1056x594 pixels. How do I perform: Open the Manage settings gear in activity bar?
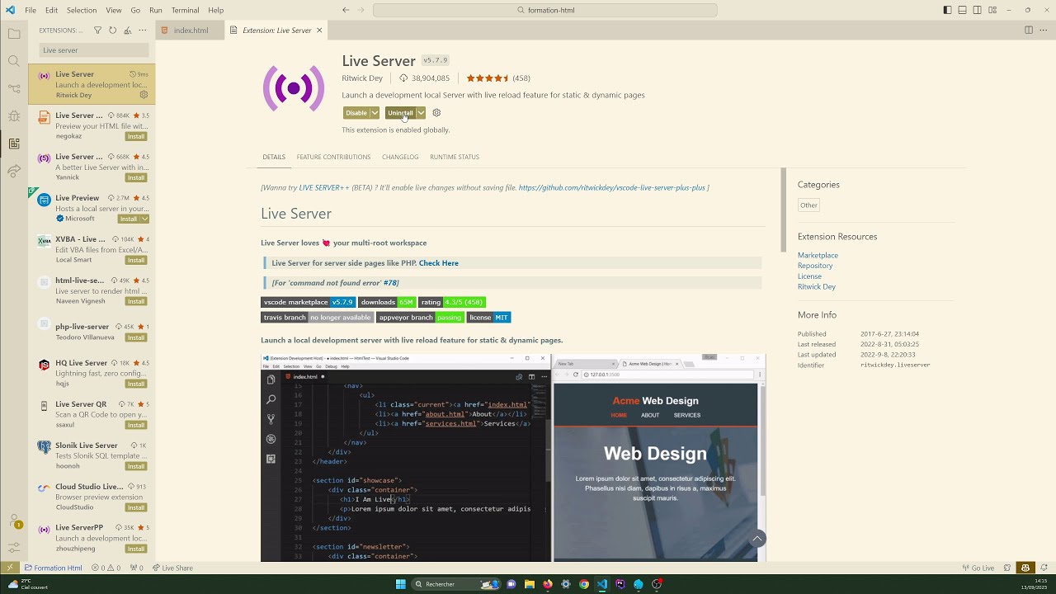[x=14, y=548]
